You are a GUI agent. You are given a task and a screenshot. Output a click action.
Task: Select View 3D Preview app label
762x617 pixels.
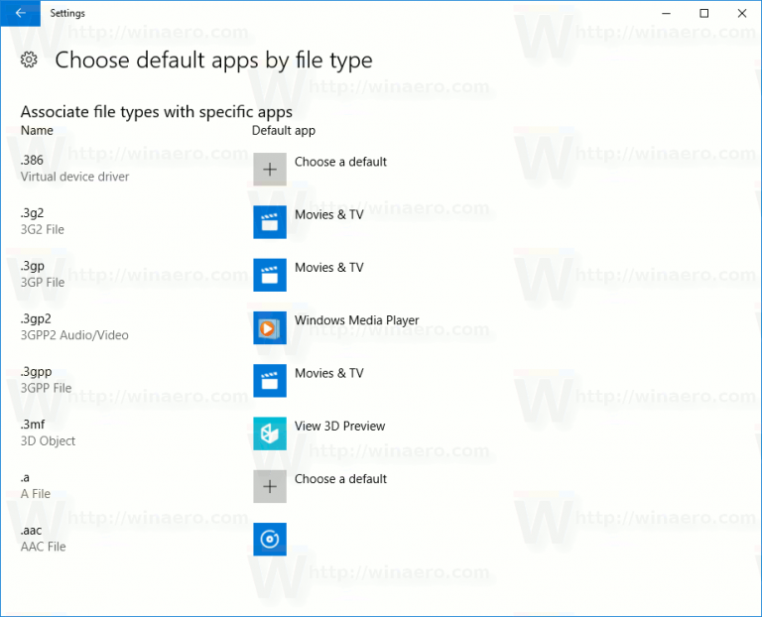[x=339, y=427]
